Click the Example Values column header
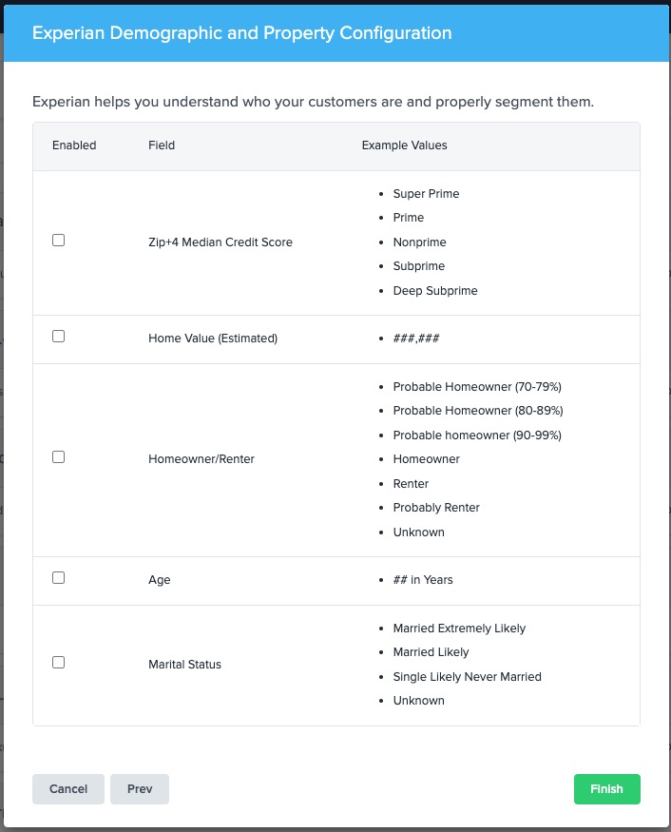Viewport: 671px width, 832px height. click(x=404, y=145)
